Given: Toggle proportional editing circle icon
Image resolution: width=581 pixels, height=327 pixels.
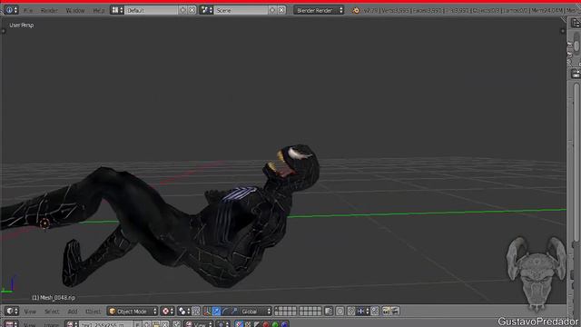Looking at the screenshot, I should pyautogui.click(x=340, y=311).
